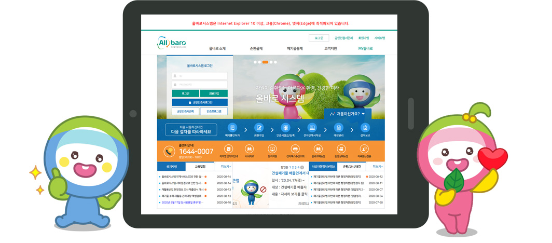This screenshot has height=243, width=552.
Task: Open the administrative disposition entry dated 2020-08-11
Action: point(339,183)
